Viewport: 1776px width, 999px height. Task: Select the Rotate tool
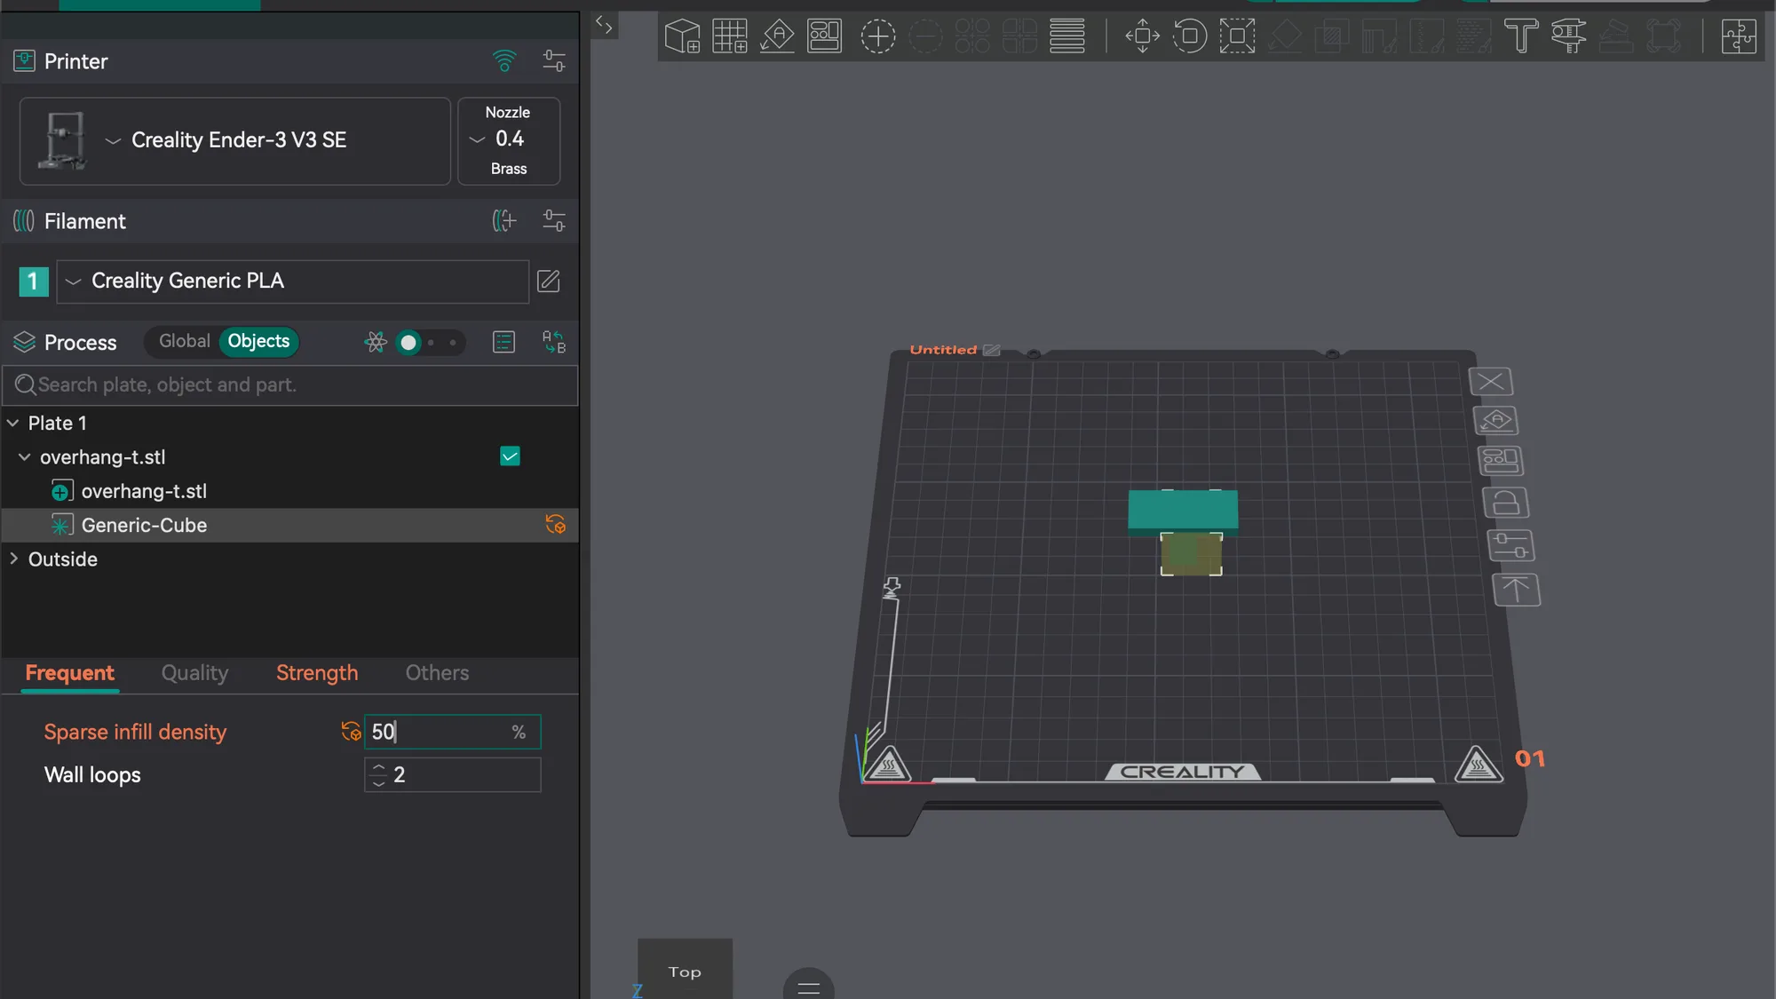1189,36
